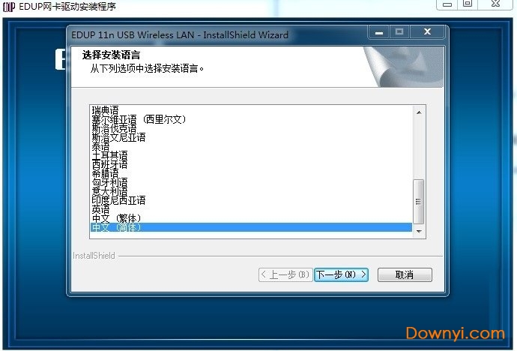Screen dimensions: 517x351
Task: Choose English (英语) as install language
Action: (x=100, y=209)
